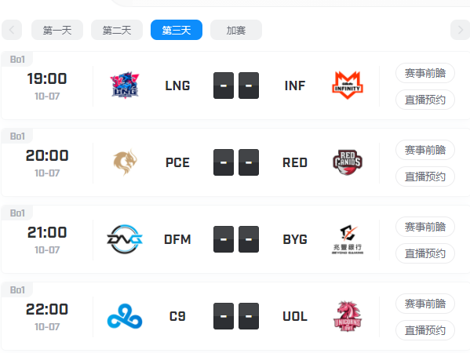Reserve 直播预约 for LNG vs INF

[x=425, y=100]
